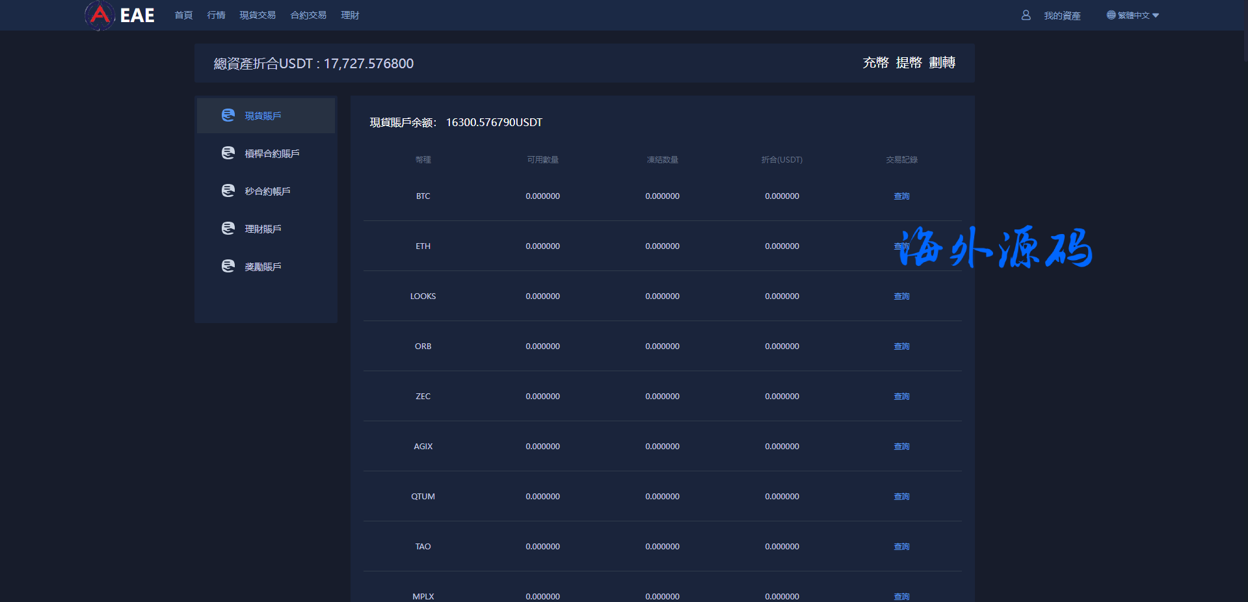Image resolution: width=1248 pixels, height=602 pixels.
Task: Open 查詢 link for QTUM row
Action: point(901,496)
